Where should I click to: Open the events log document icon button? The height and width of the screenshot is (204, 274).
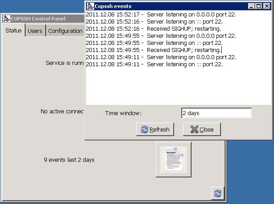click(x=174, y=160)
